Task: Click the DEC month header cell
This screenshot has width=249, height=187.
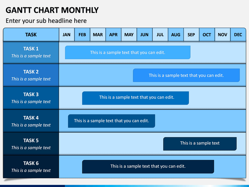Action: coord(238,35)
